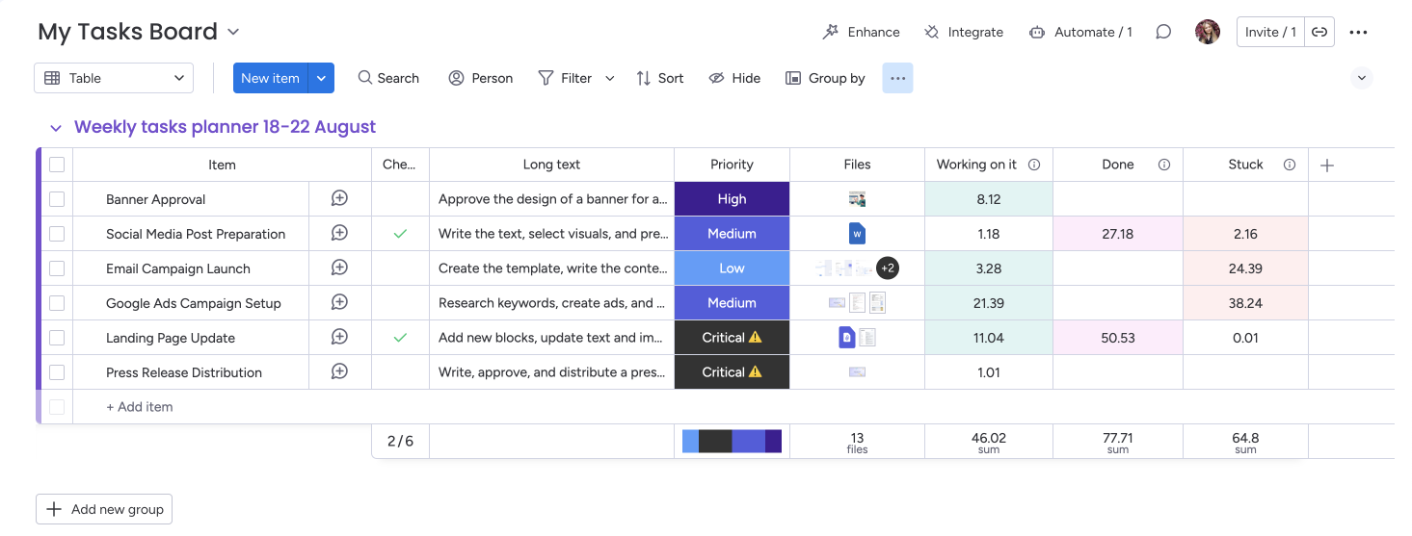This screenshot has height=536, width=1412.
Task: Click the + Add item input row
Action: click(140, 407)
